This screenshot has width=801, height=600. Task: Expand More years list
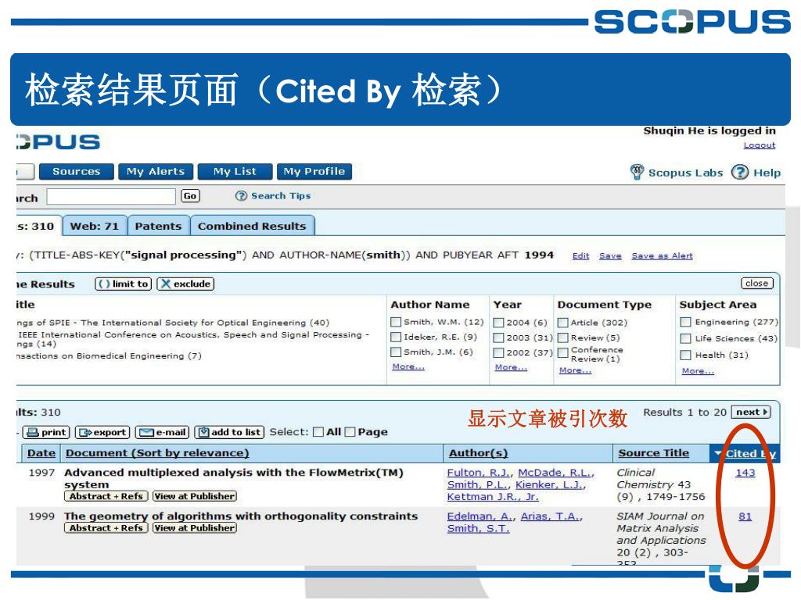(511, 367)
